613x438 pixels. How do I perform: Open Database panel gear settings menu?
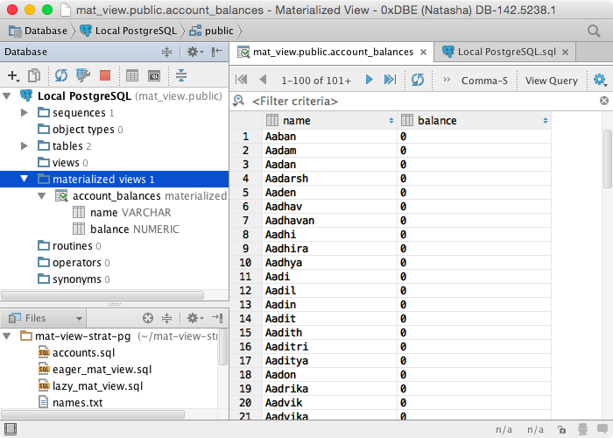pyautogui.click(x=194, y=52)
